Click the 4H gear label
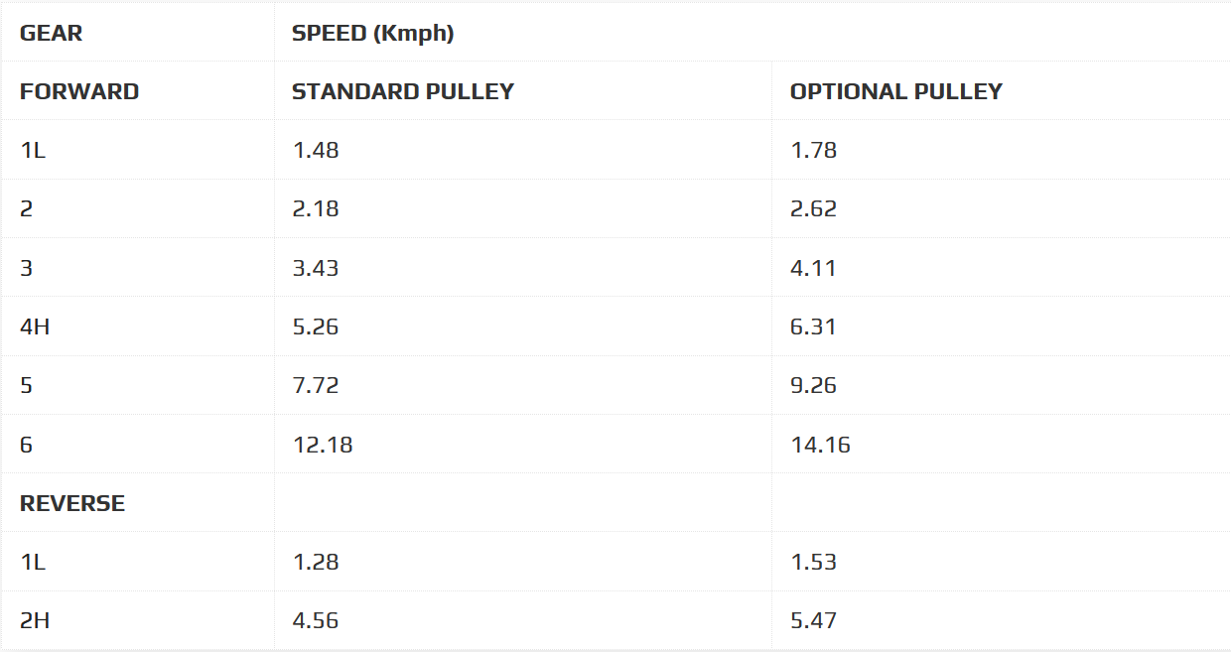 point(35,326)
